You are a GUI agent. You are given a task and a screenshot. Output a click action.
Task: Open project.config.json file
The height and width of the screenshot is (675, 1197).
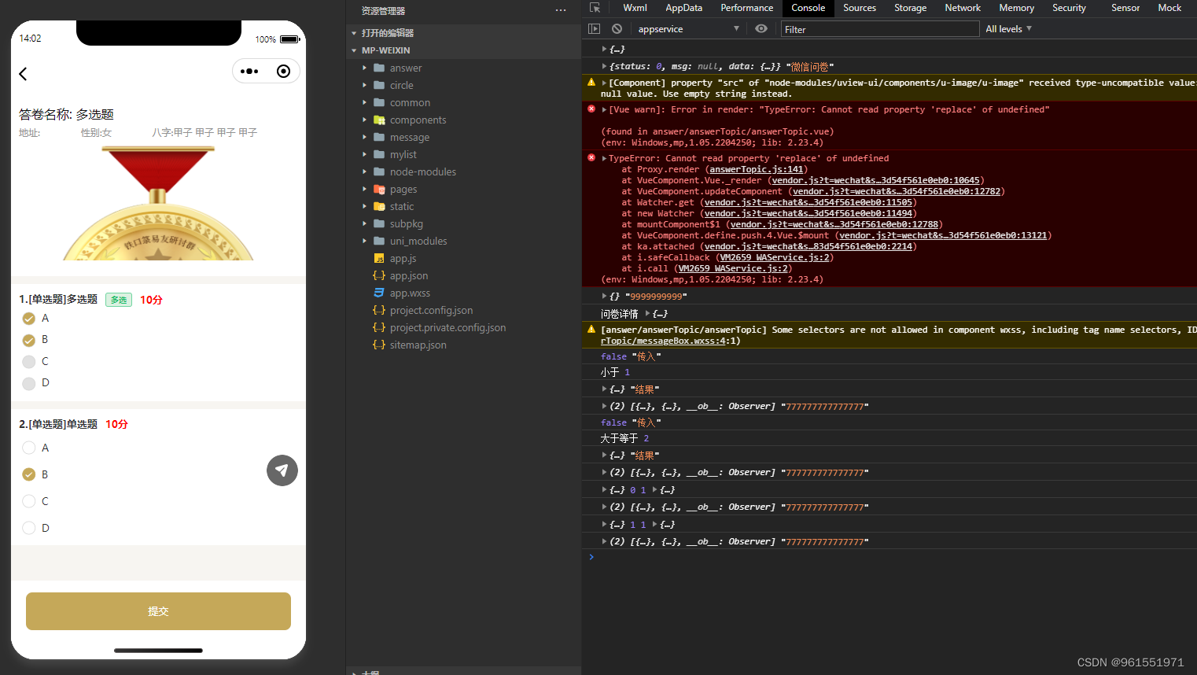click(x=431, y=311)
